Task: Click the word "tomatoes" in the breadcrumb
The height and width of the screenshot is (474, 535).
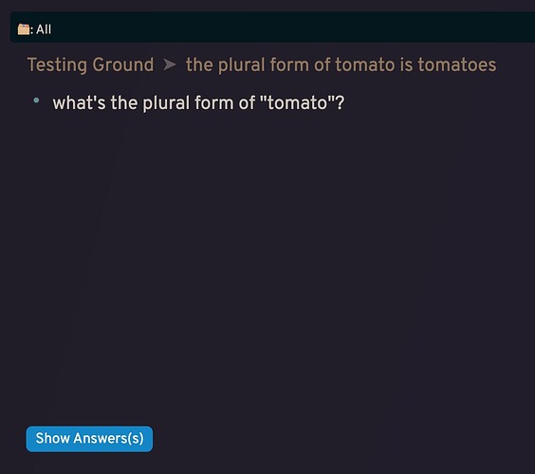Action: pyautogui.click(x=457, y=64)
